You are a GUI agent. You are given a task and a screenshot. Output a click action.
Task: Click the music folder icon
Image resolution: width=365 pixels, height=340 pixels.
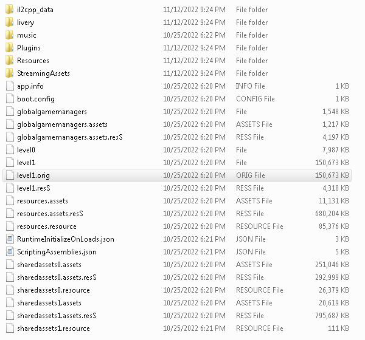click(x=9, y=35)
